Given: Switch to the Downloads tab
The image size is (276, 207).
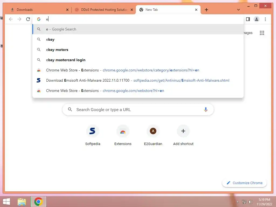Looking at the screenshot, I should (38, 10).
